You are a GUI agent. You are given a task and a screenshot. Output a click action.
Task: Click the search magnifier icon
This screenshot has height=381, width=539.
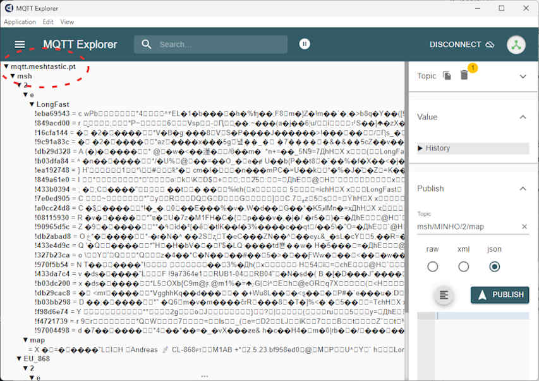point(147,44)
